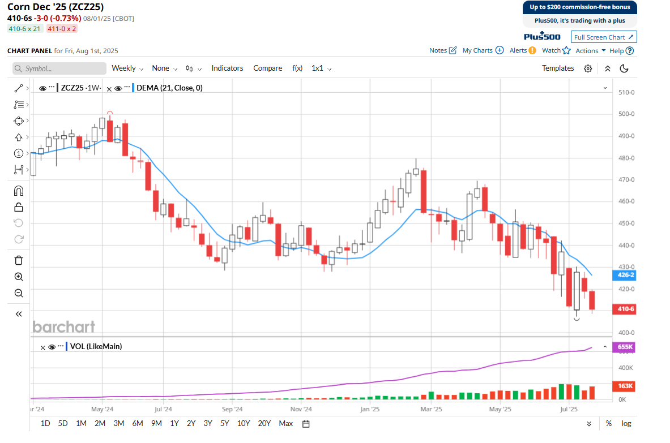Hide the ZCZ25 main series via eye icon
The image size is (670, 443).
click(42, 88)
